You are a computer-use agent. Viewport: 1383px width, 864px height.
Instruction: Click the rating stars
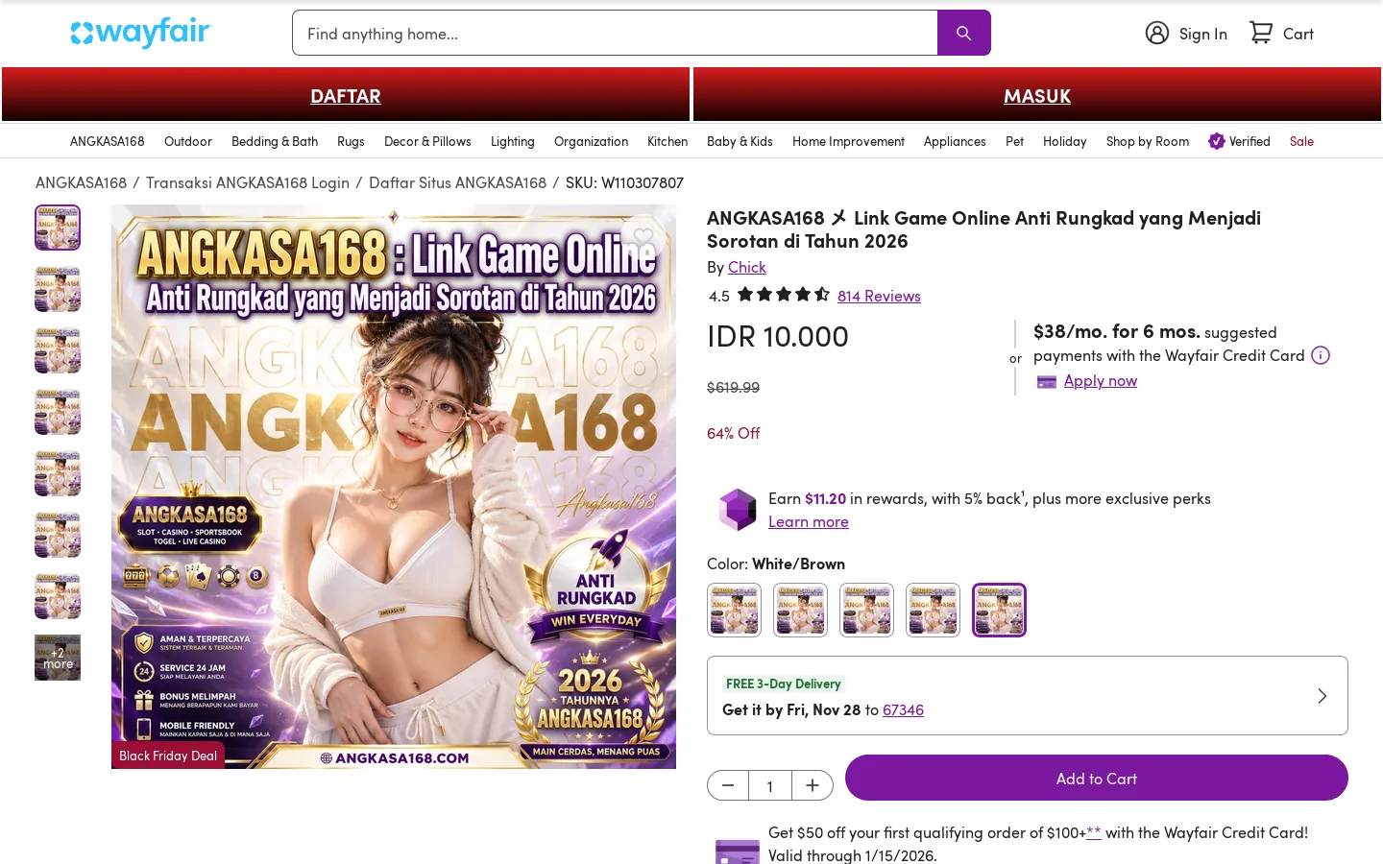(x=784, y=295)
